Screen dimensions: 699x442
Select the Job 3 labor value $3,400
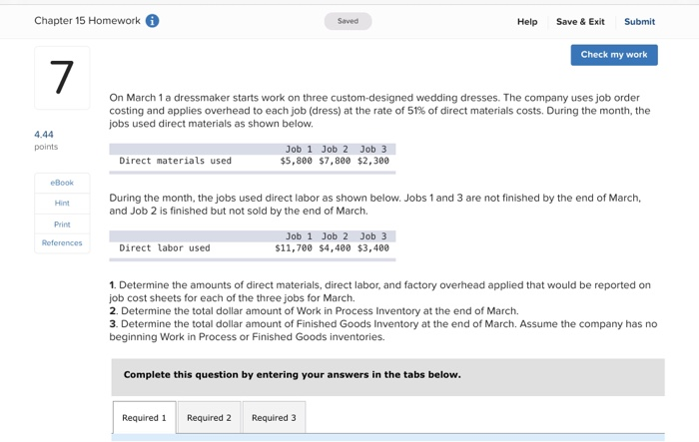[373, 248]
